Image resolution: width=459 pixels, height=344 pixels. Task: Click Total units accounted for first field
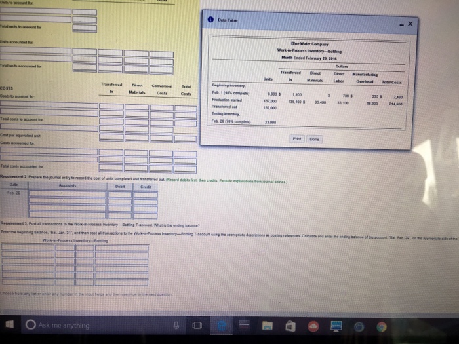pos(85,67)
